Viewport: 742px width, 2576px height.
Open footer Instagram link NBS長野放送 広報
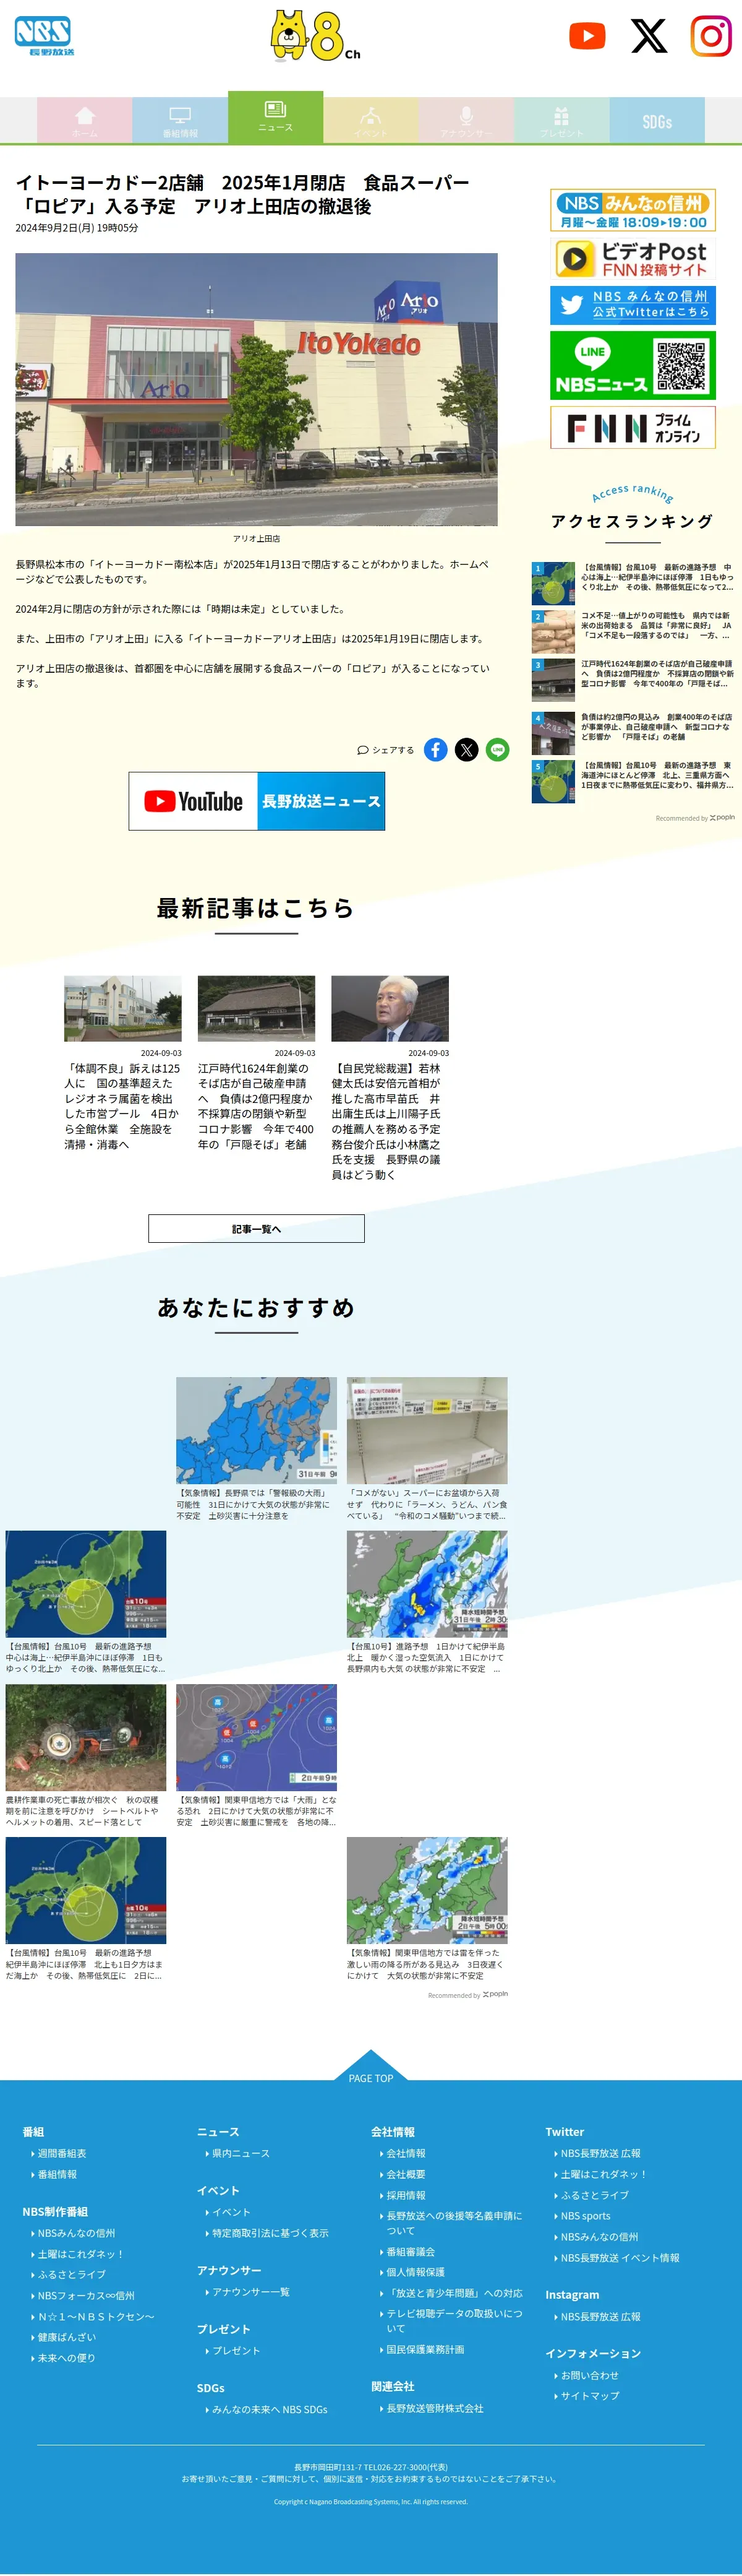pyautogui.click(x=600, y=2316)
